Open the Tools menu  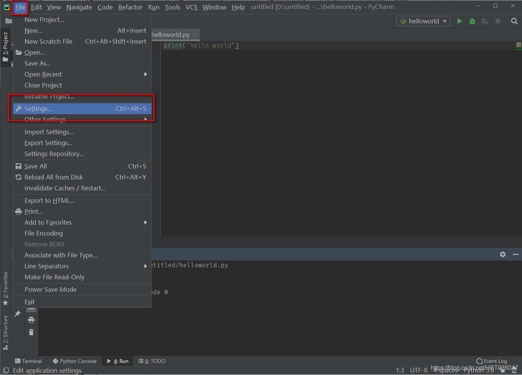pyautogui.click(x=173, y=7)
